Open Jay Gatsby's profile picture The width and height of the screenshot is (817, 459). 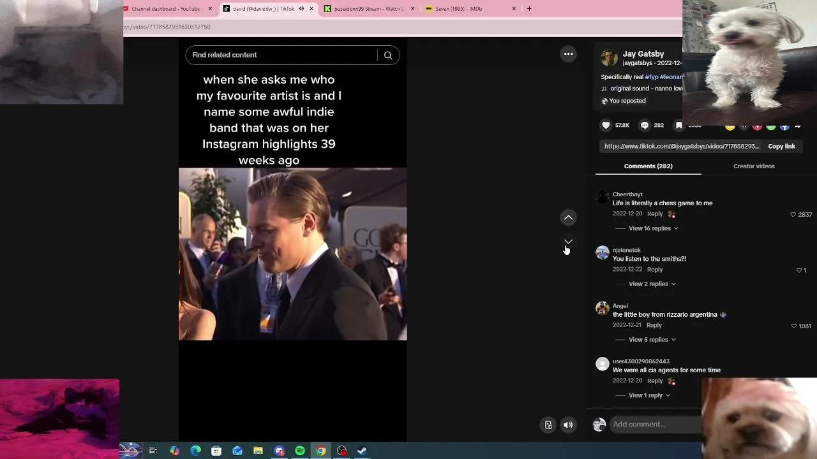tap(609, 58)
